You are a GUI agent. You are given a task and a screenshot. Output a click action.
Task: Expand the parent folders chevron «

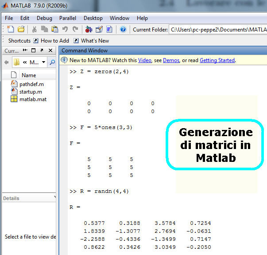click(x=25, y=62)
